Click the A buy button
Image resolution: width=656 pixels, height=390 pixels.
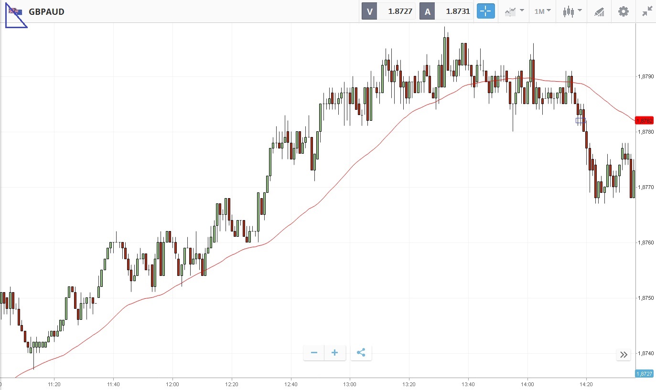pos(427,11)
